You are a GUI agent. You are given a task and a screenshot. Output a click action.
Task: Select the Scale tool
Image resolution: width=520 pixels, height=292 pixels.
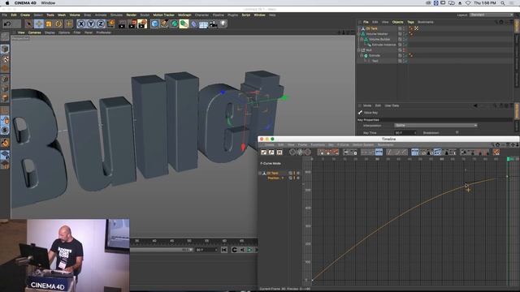[x=49, y=24]
